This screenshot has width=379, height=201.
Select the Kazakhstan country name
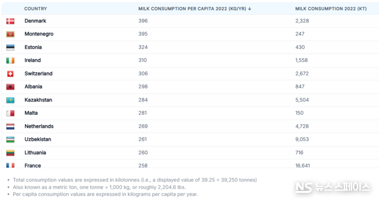(38, 100)
